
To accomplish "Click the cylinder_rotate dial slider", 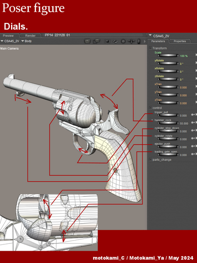I will tap(168, 139).
